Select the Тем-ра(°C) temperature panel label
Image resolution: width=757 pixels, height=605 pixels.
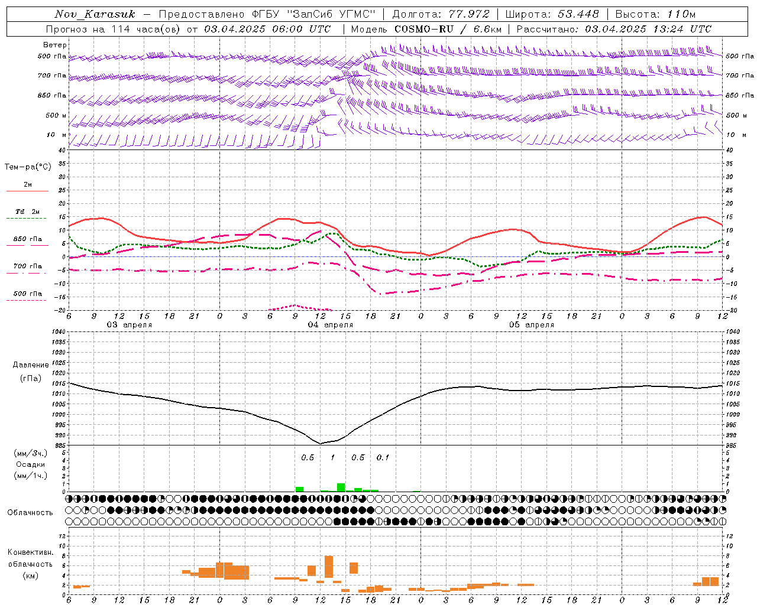[x=28, y=167]
